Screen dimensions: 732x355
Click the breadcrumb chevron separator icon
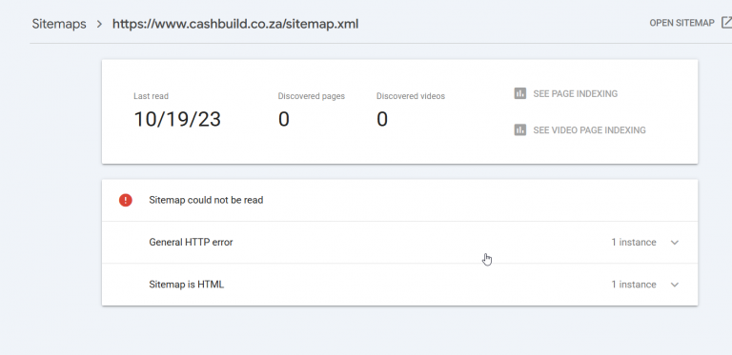coord(99,24)
